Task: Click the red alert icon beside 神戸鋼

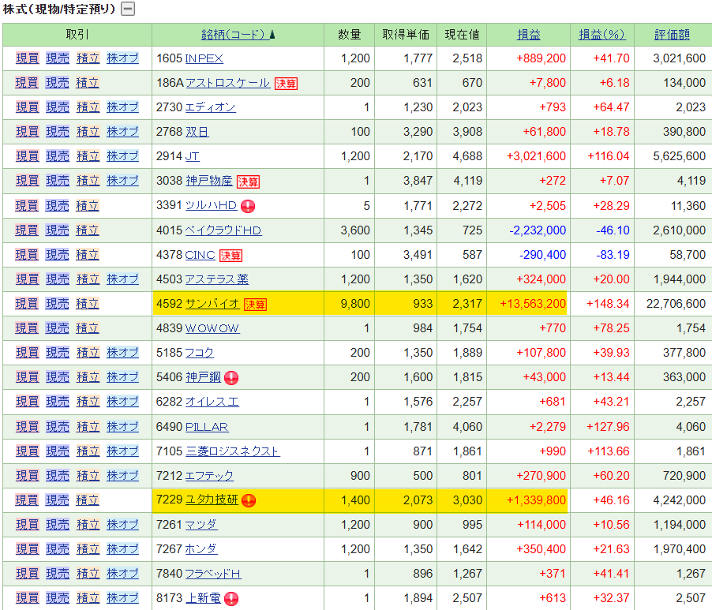Action: (231, 378)
